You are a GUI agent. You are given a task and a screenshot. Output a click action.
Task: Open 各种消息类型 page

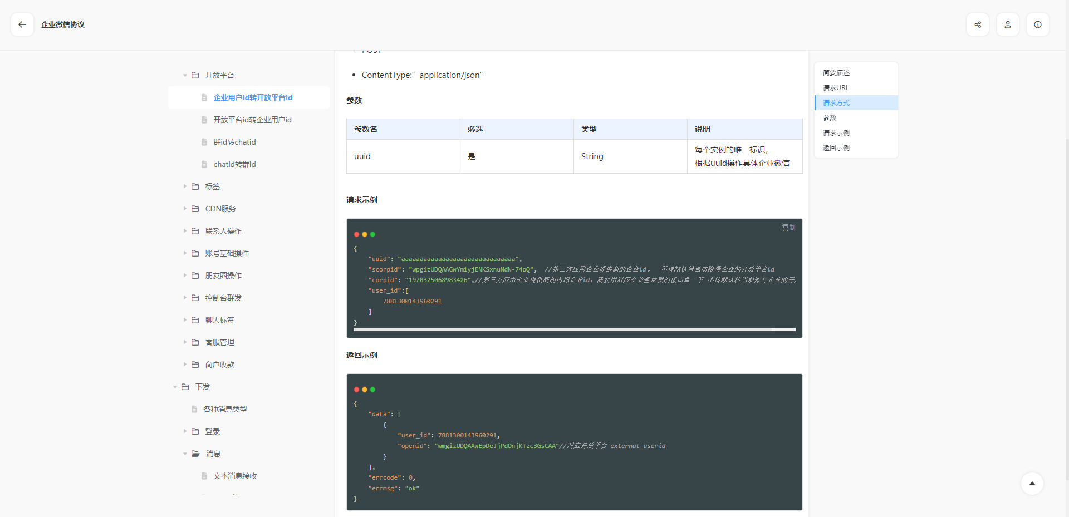click(225, 409)
